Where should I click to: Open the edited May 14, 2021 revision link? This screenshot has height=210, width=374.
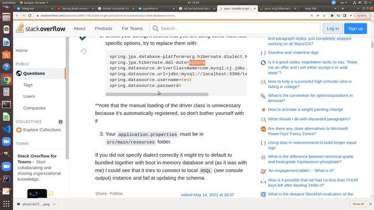pos(207,195)
